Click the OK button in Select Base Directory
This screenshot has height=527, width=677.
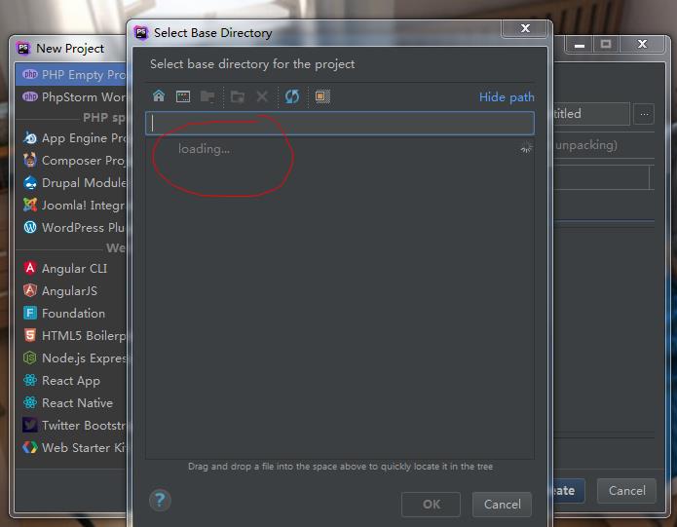[x=431, y=505]
